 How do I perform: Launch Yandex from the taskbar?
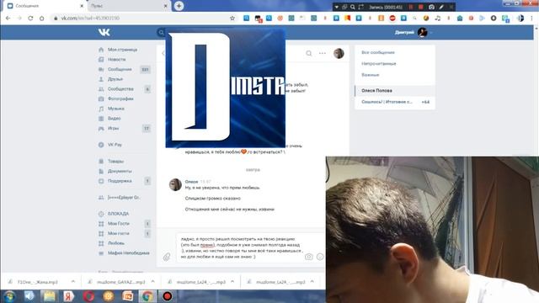[x=68, y=296]
